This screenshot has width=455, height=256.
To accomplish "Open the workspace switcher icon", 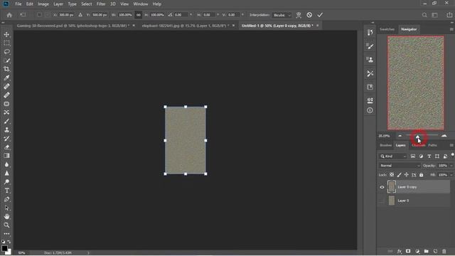I will pyautogui.click(x=434, y=15).
